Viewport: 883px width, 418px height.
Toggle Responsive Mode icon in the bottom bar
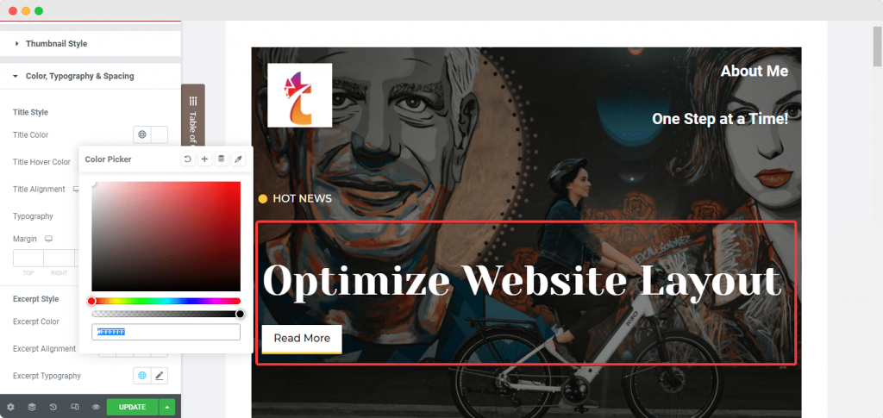[74, 407]
